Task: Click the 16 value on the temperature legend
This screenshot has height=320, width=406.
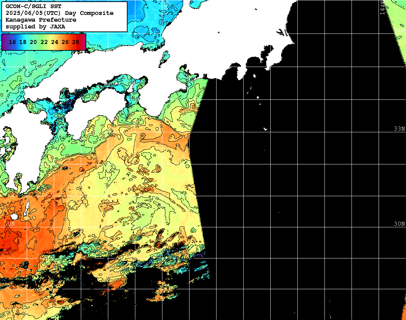Action: tap(12, 42)
